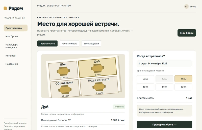Choose the unavailable 10:00 time slot
This screenshot has height=130, width=202.
point(164,79)
